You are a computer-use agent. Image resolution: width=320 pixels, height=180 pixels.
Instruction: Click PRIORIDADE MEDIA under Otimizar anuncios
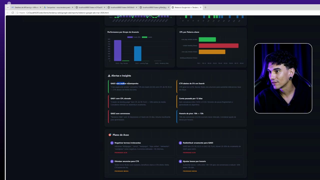(121, 171)
